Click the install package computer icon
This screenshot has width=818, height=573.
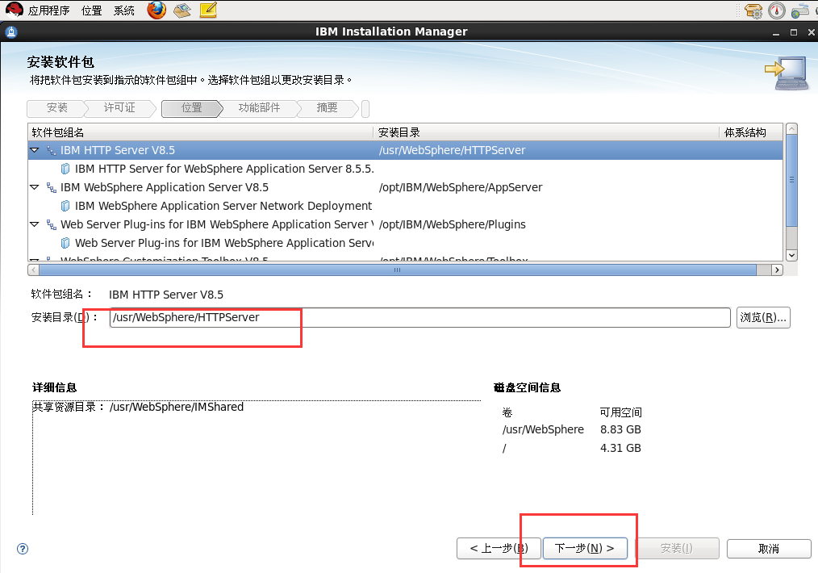pos(787,73)
